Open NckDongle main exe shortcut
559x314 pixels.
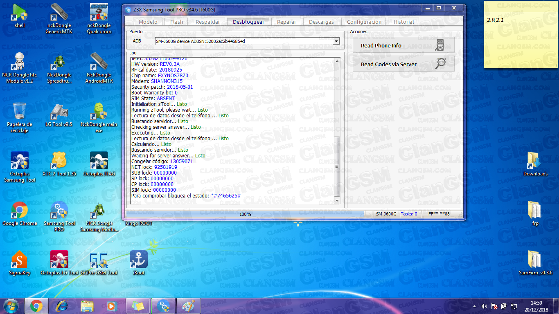click(x=99, y=118)
